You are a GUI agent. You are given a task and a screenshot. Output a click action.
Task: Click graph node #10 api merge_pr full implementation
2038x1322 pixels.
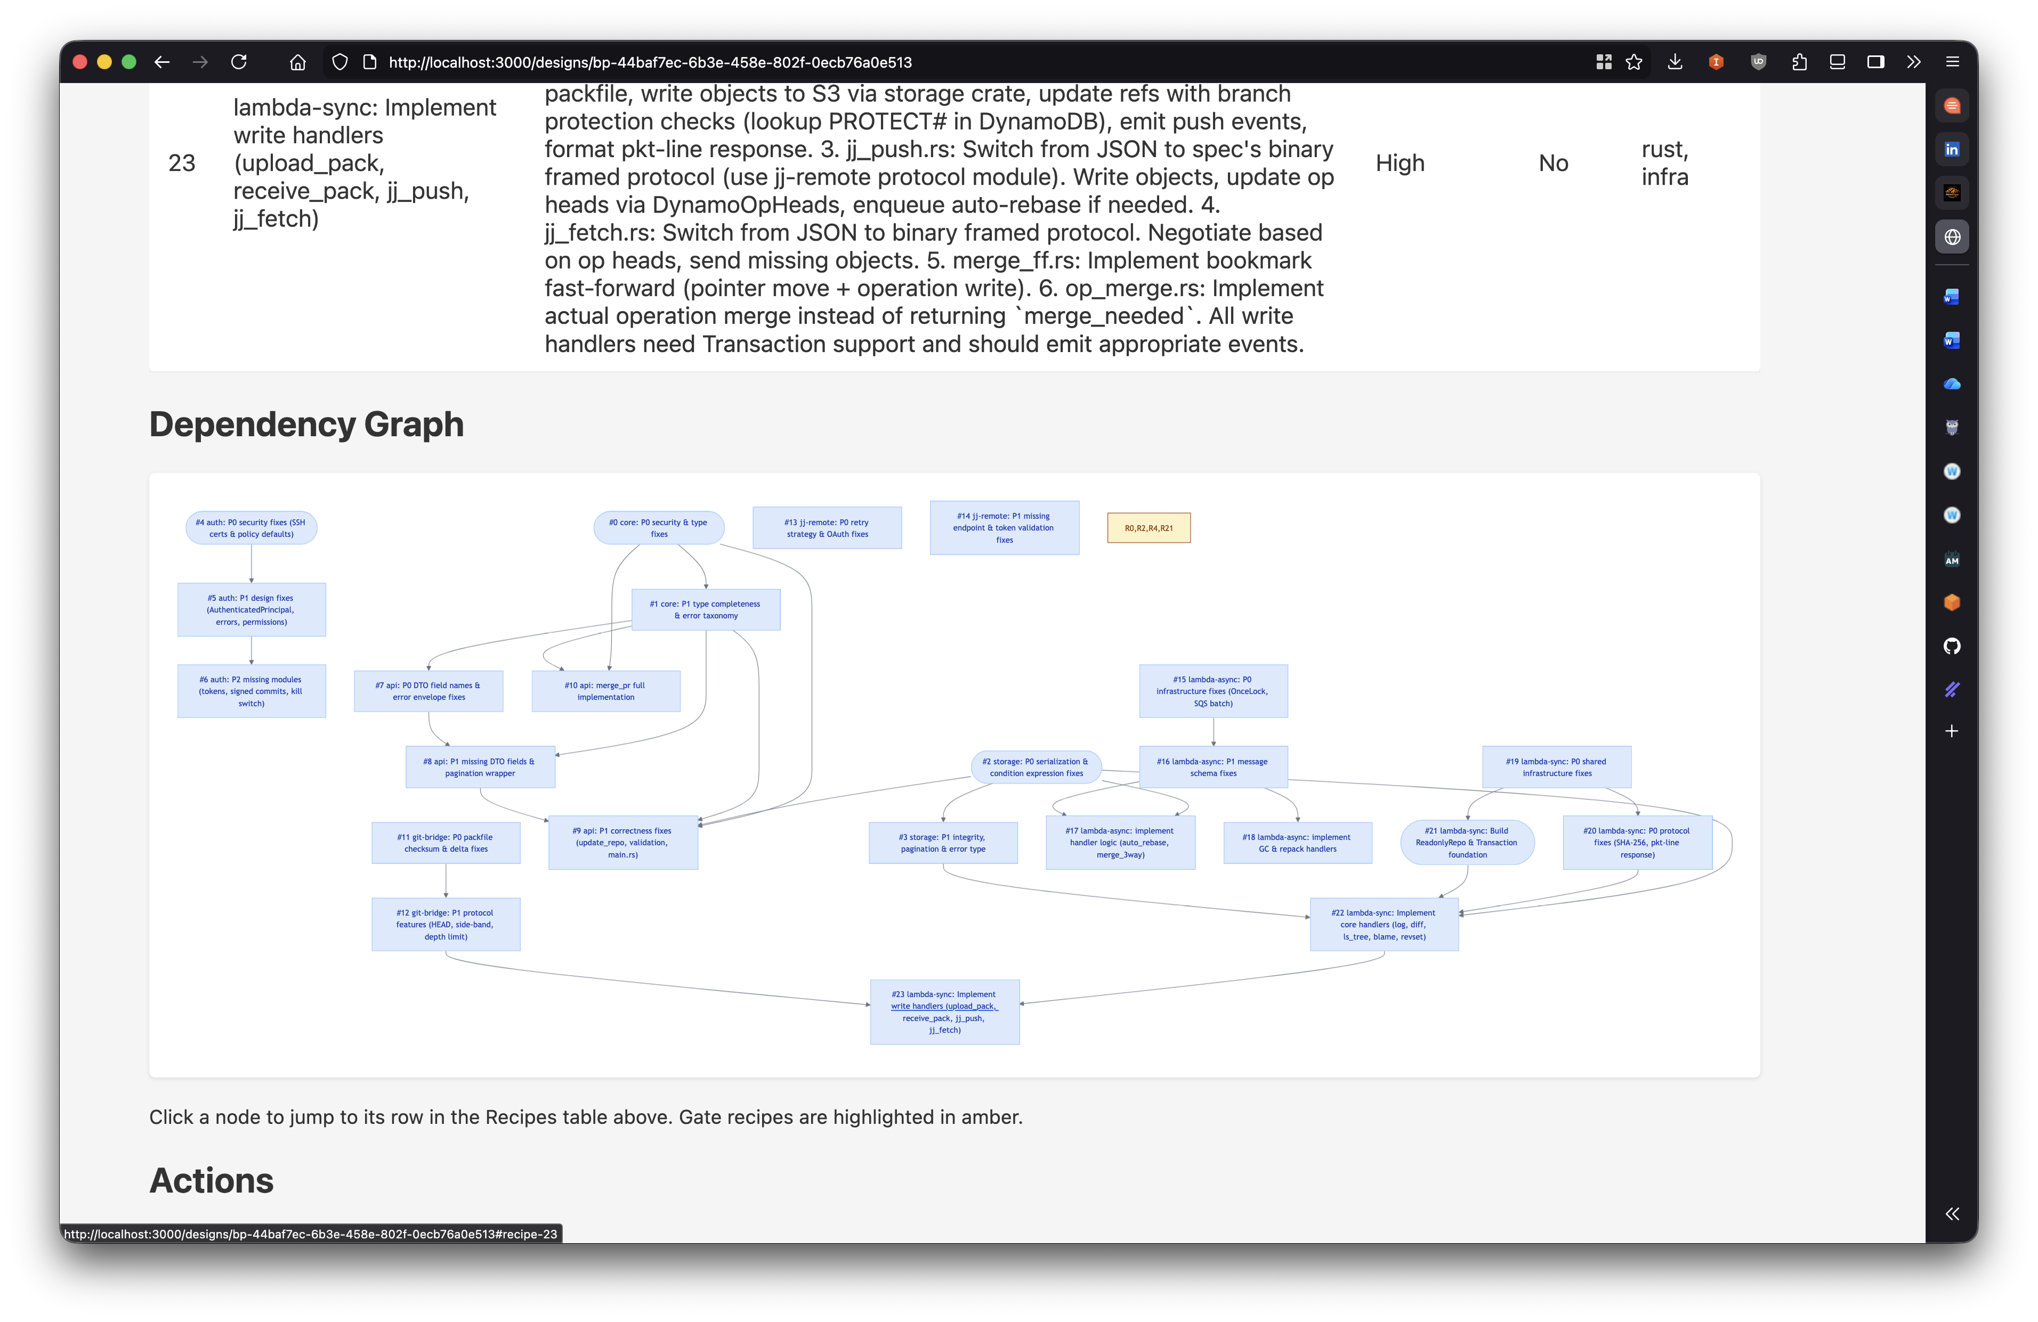[605, 691]
